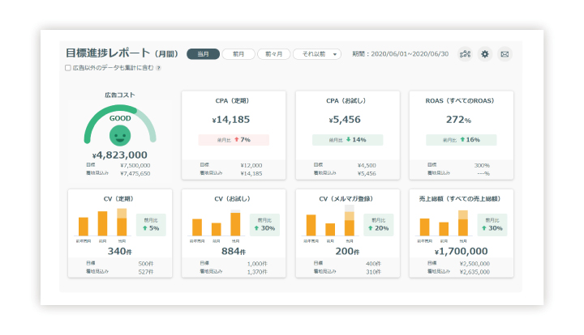Click the sharing/hierarchy icon in the header

465,54
